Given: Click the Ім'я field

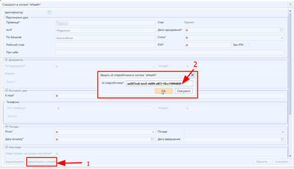Looking at the screenshot, I should click(x=105, y=30).
